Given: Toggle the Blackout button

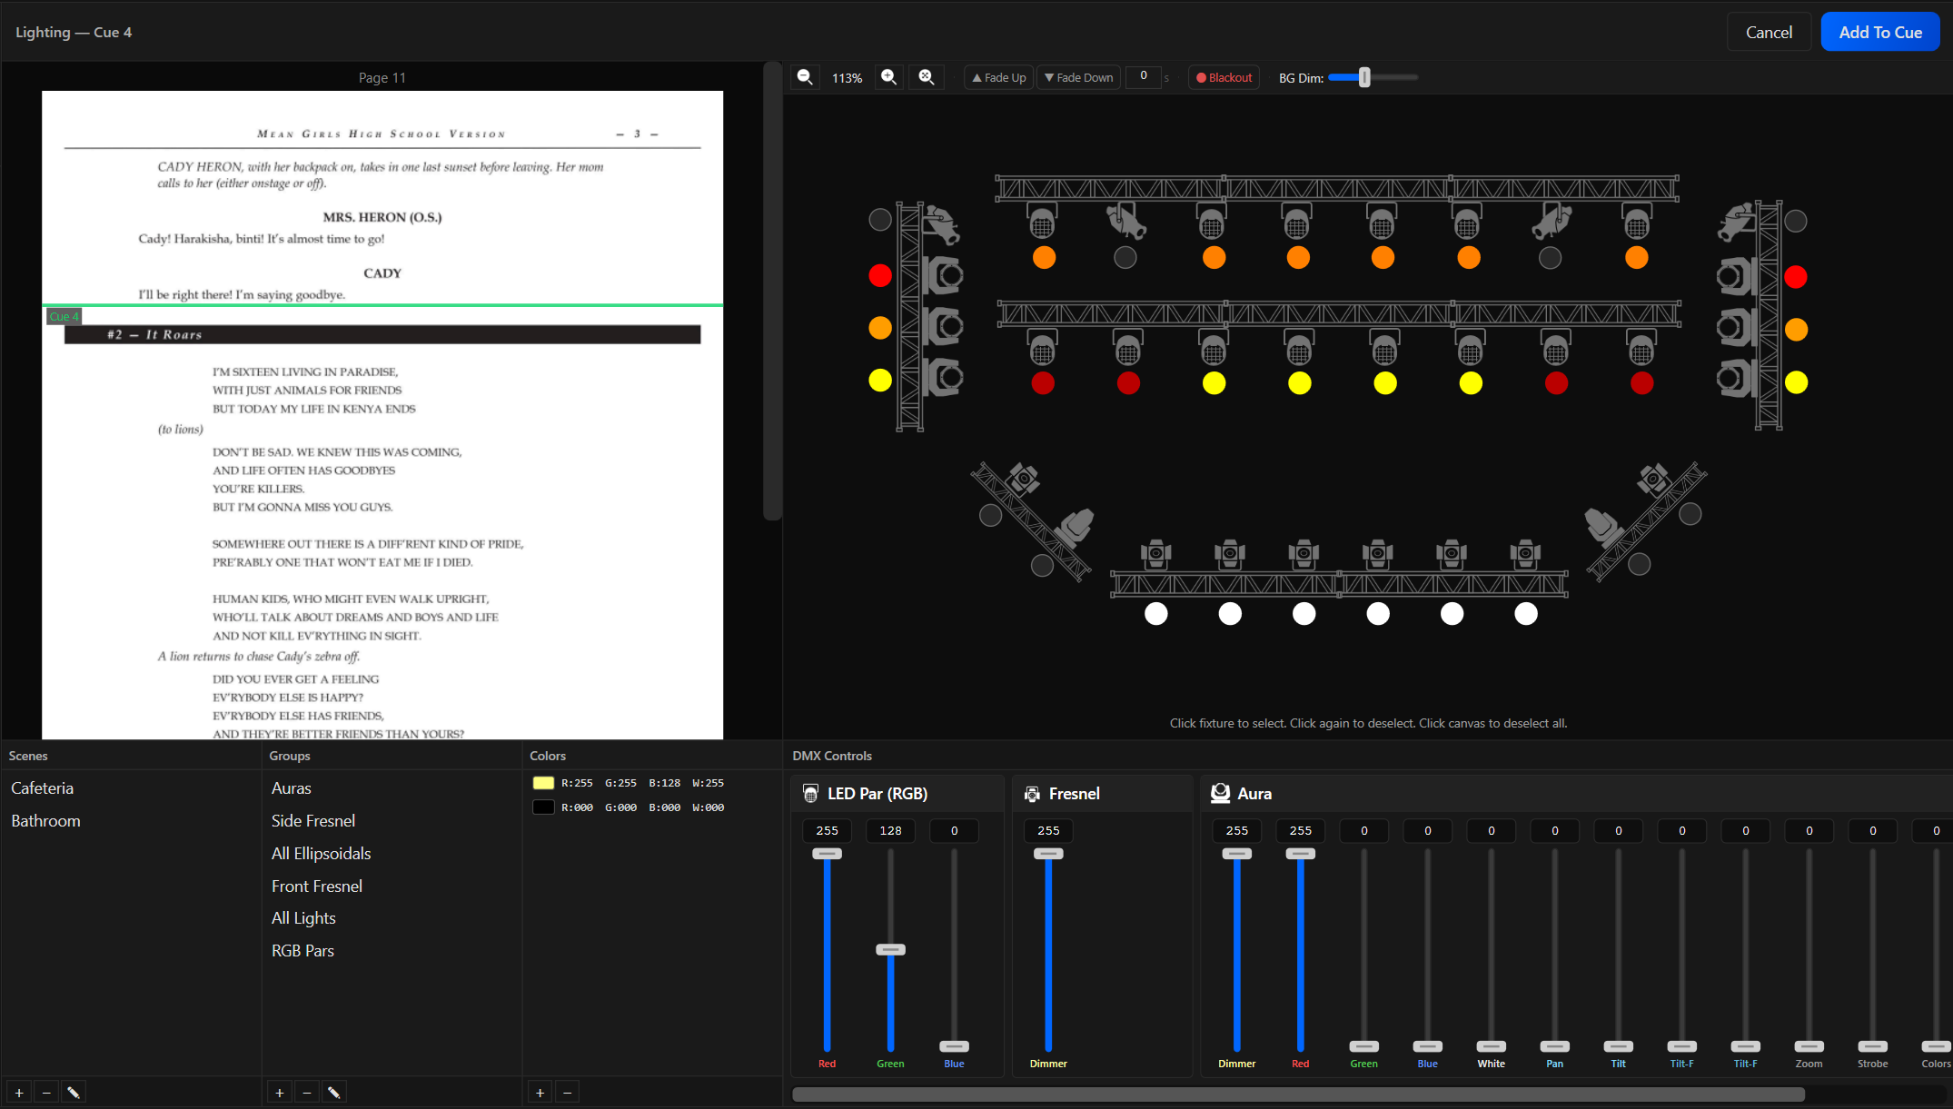Looking at the screenshot, I should pyautogui.click(x=1224, y=77).
